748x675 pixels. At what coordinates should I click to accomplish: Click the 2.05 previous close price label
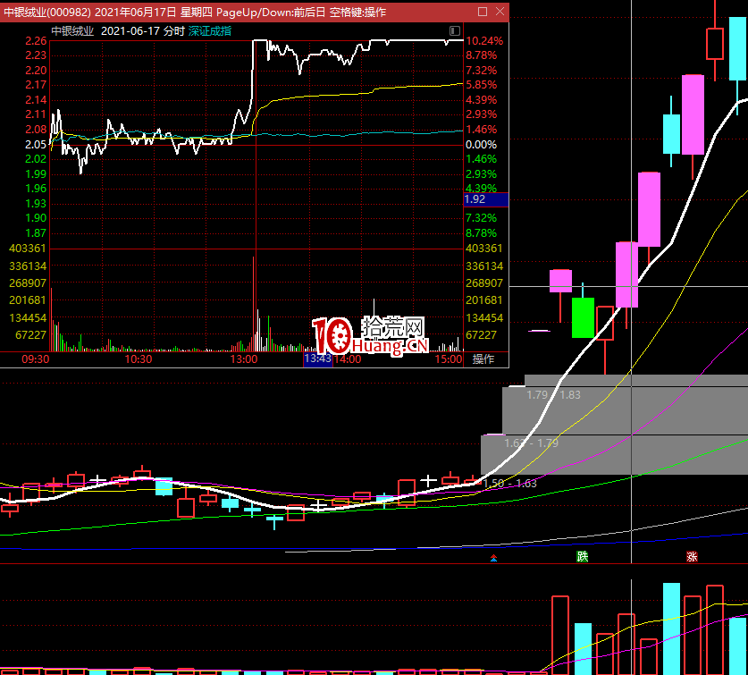36,144
